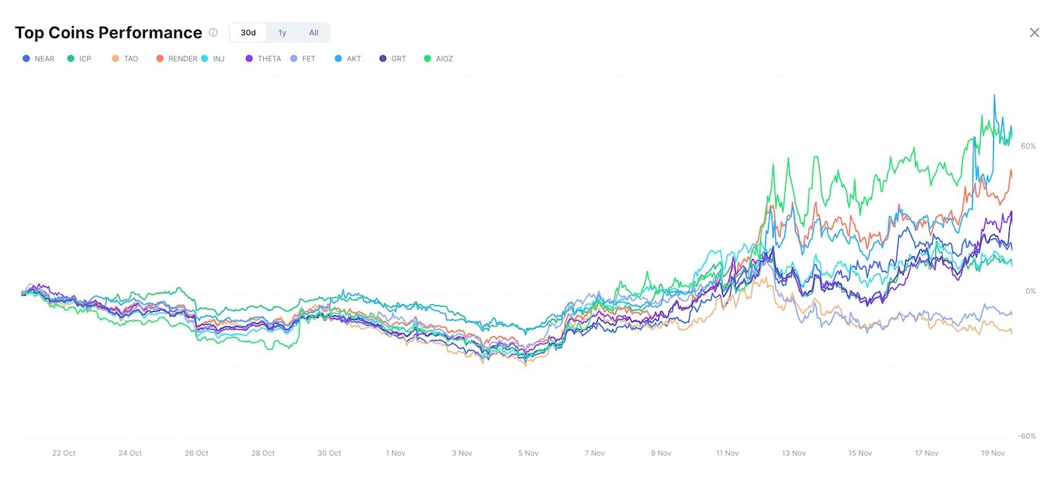Click the info icon beside Top Coins Performance
The image size is (1055, 477).
click(x=213, y=32)
